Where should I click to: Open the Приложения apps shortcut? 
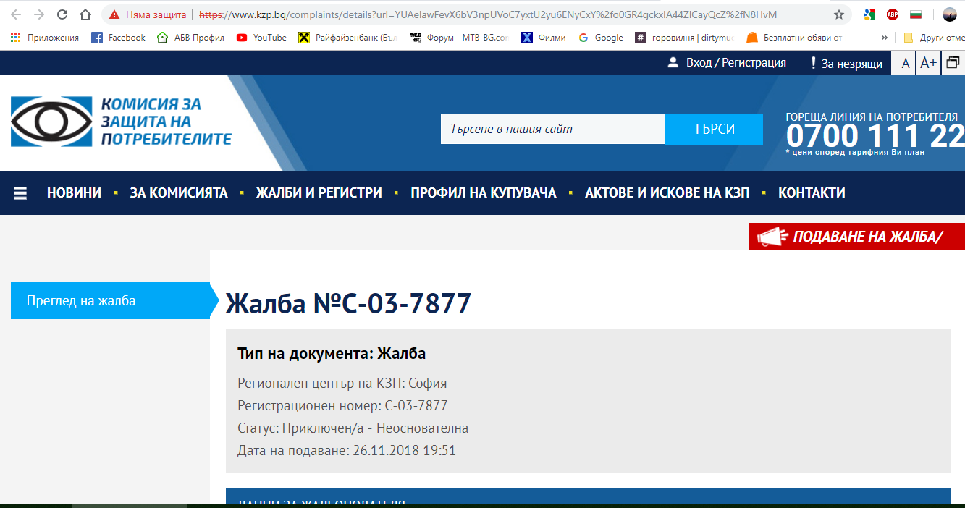click(45, 38)
